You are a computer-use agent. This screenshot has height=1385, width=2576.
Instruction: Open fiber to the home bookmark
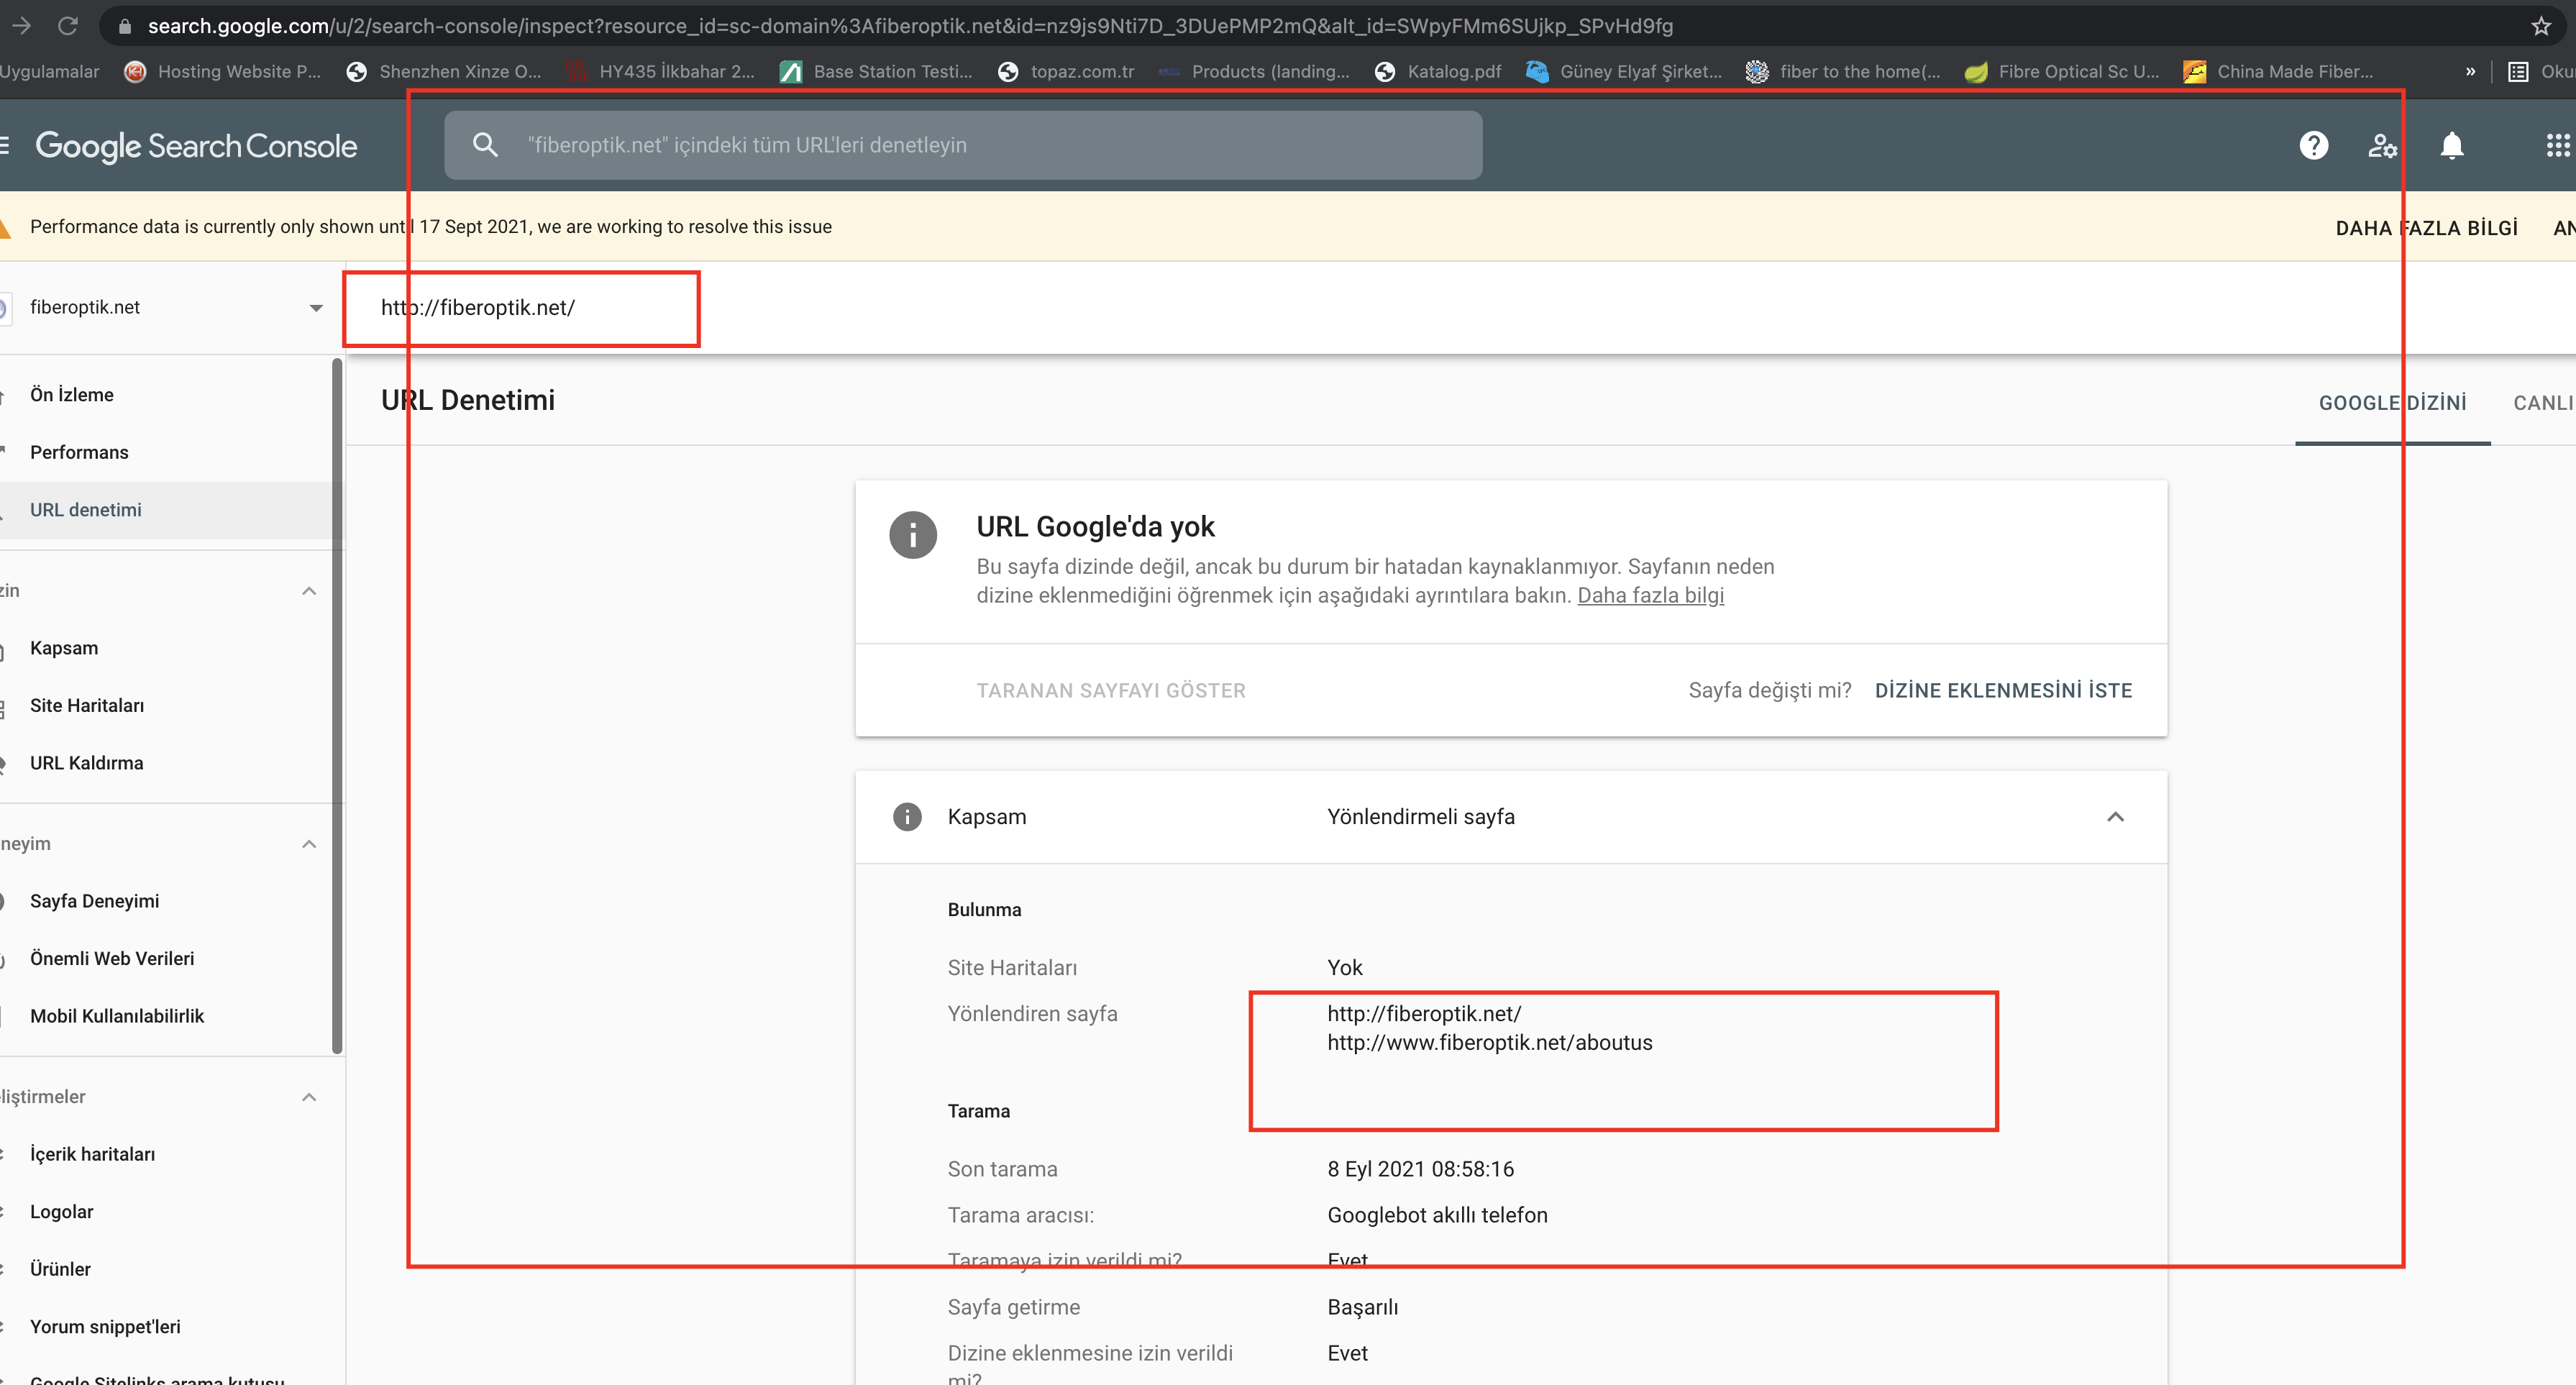click(x=1843, y=71)
